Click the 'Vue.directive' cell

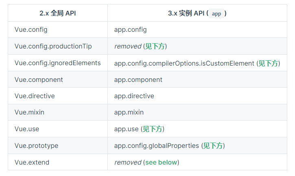coord(58,96)
